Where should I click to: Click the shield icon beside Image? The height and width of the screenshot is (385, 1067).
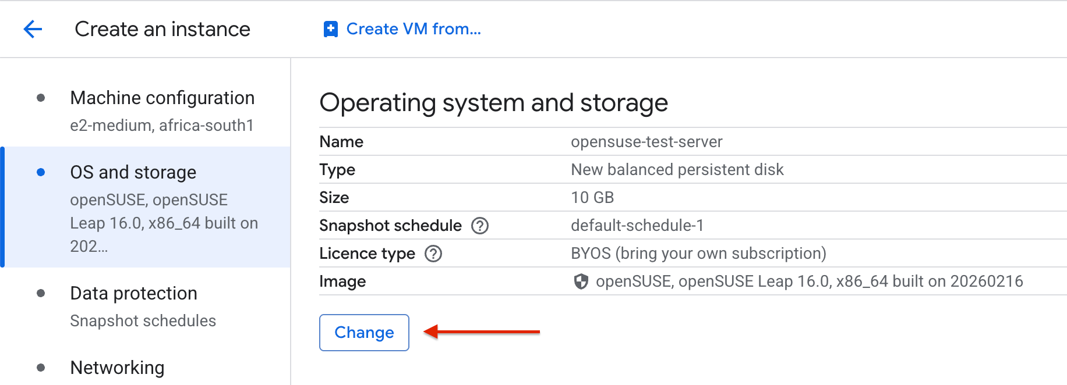(x=581, y=281)
